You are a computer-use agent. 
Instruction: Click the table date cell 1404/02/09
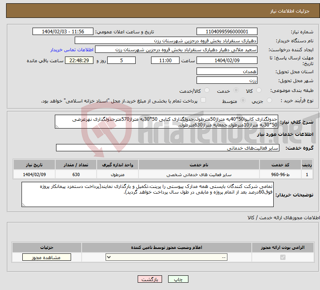click(x=34, y=174)
